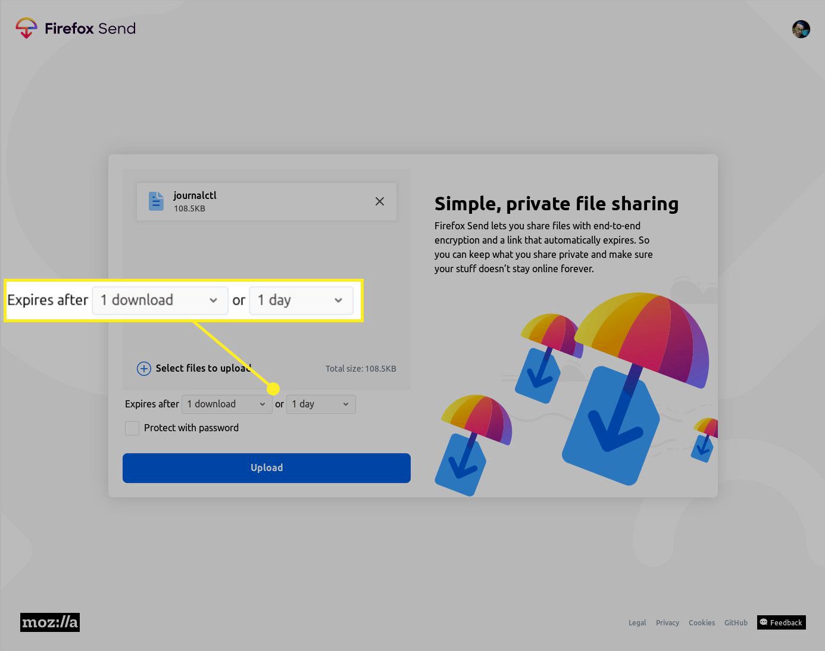Click the Firefox Send title text
The image size is (825, 651).
90,29
